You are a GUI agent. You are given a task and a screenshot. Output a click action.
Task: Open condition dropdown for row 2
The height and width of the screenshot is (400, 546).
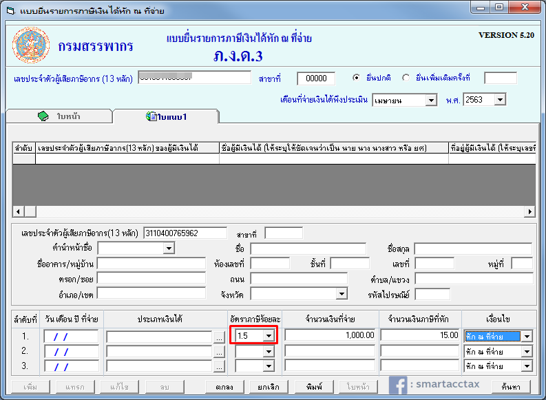pyautogui.click(x=527, y=352)
